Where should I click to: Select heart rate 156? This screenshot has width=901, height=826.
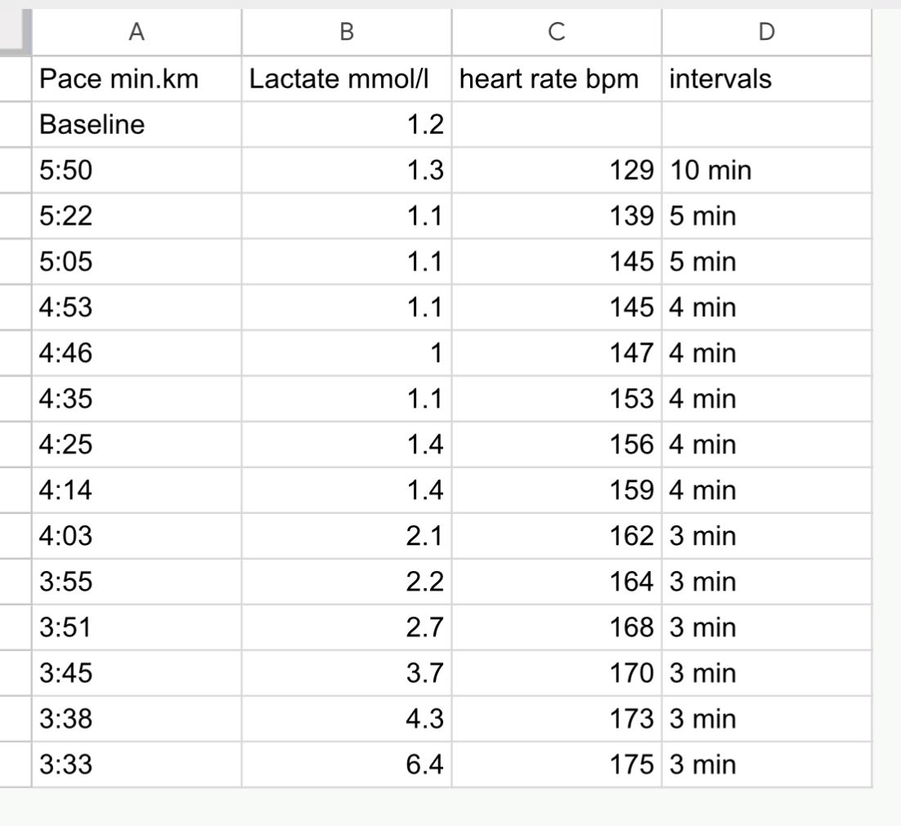[556, 444]
